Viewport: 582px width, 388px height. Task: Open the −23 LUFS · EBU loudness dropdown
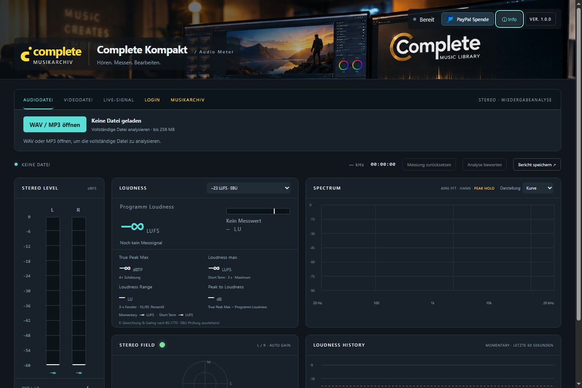[249, 188]
